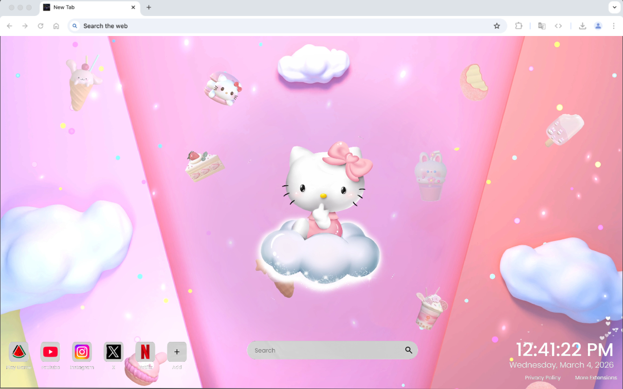
Task: Click the address bar Search the web
Action: click(x=287, y=26)
